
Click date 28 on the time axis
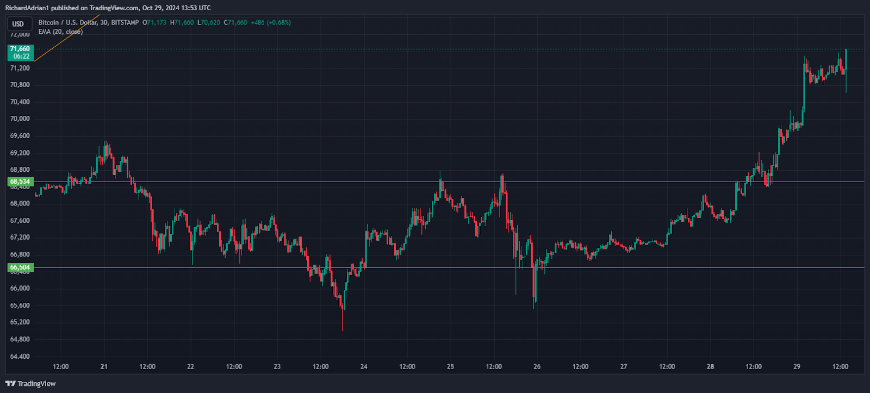click(x=710, y=366)
